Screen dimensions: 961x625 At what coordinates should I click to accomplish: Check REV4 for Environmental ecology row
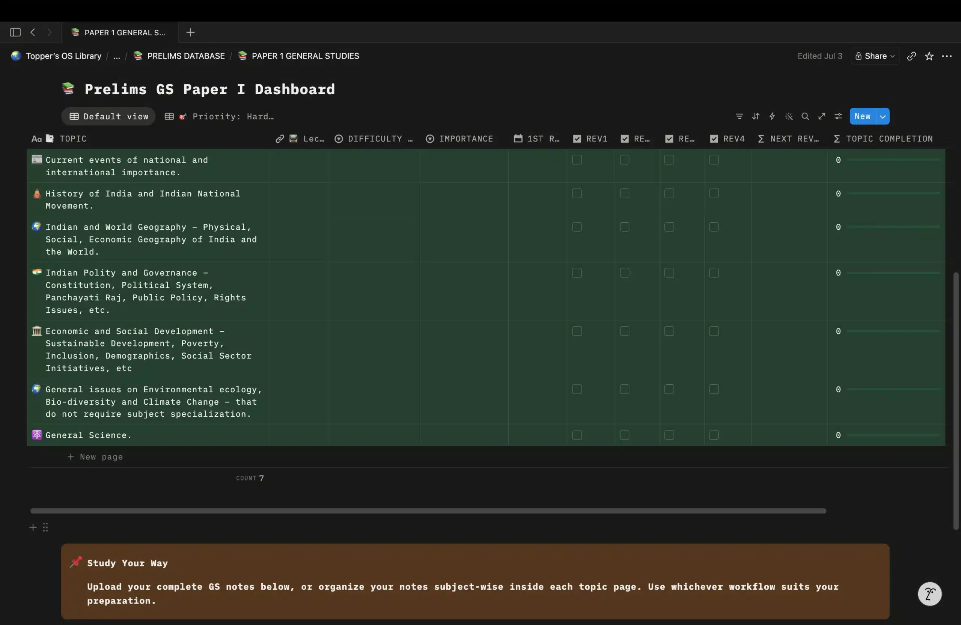714,389
